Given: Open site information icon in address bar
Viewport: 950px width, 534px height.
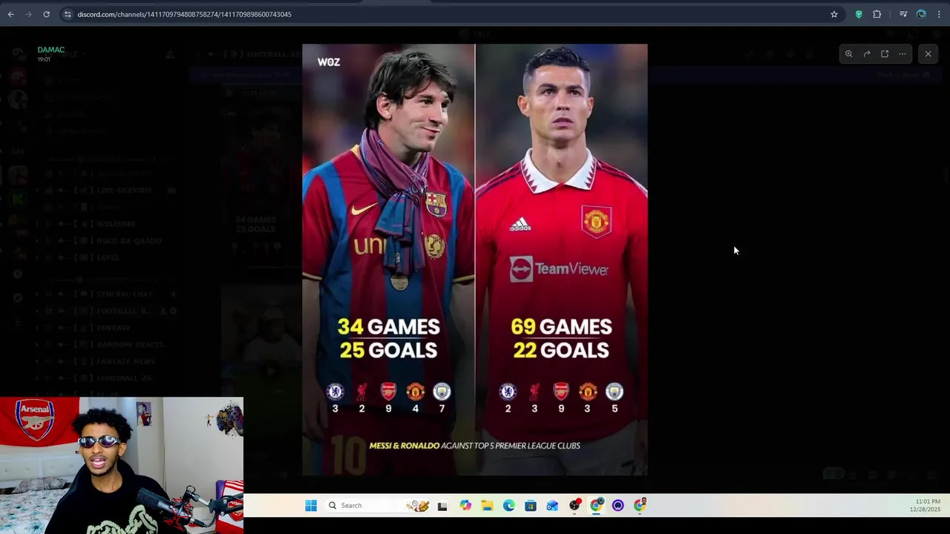Looking at the screenshot, I should coord(68,14).
